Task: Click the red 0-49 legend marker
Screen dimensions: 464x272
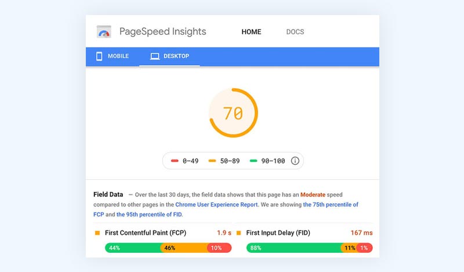Action: (175, 161)
